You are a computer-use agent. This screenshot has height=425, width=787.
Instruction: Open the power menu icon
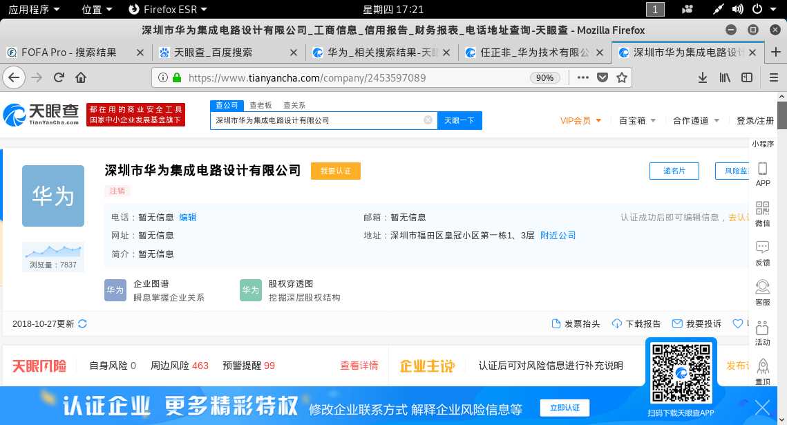[x=757, y=9]
